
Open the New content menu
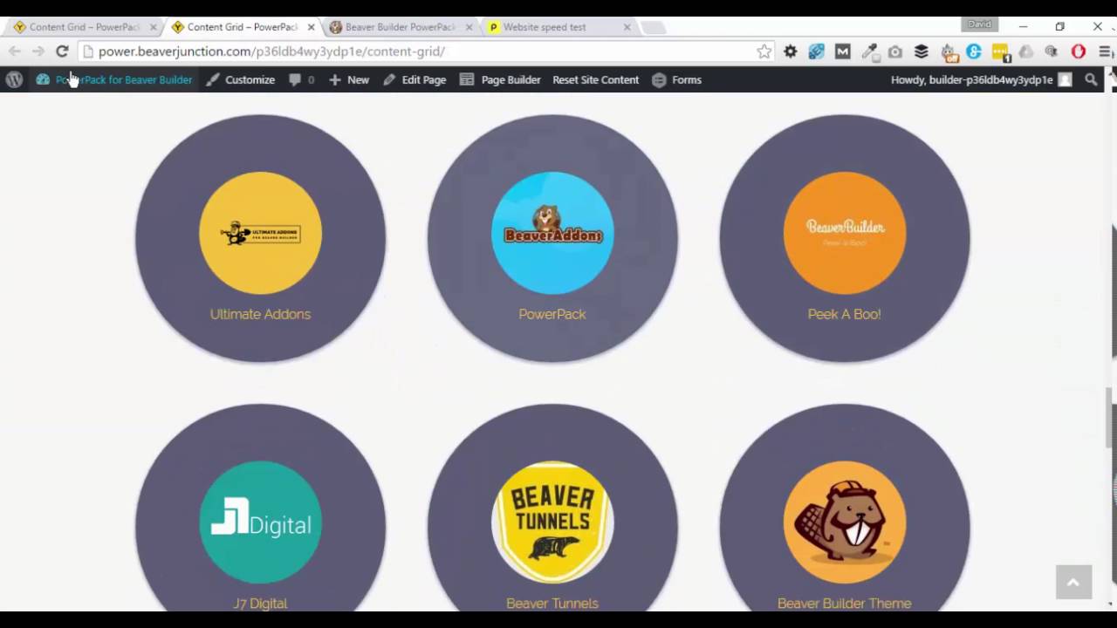tap(349, 79)
